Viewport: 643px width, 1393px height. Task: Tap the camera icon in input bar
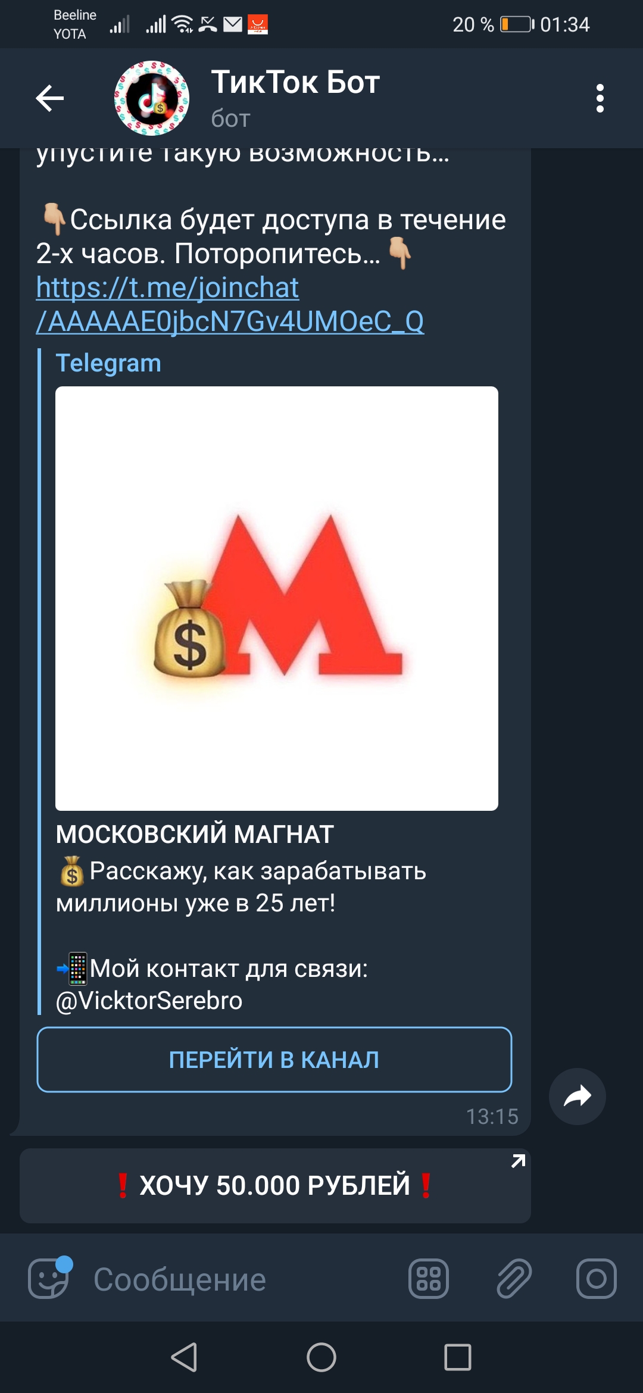[596, 1279]
